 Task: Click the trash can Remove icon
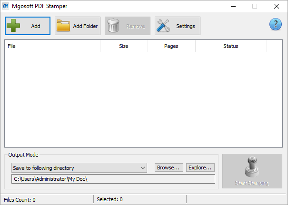113,26
